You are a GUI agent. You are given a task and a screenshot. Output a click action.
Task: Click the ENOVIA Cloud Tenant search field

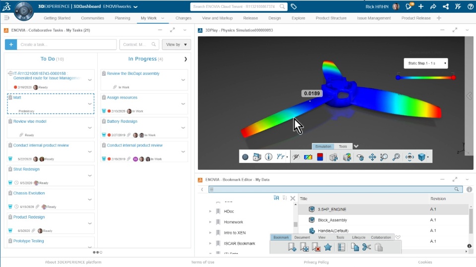234,6
